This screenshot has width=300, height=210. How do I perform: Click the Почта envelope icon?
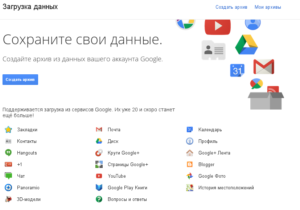point(99,129)
